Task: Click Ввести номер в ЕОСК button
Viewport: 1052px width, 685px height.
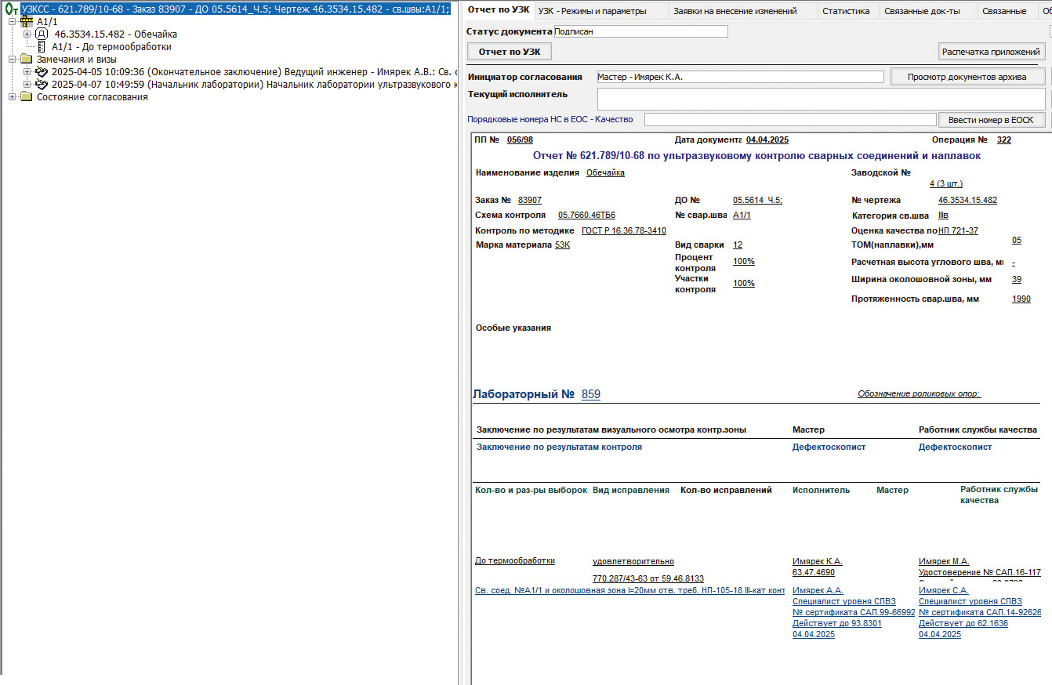Action: click(991, 120)
